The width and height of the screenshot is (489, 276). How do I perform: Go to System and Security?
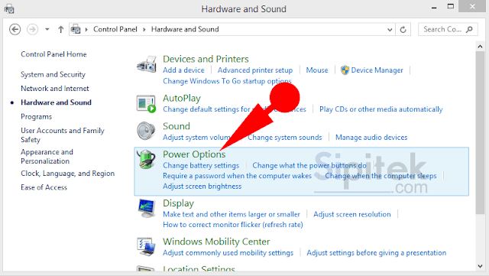point(53,75)
